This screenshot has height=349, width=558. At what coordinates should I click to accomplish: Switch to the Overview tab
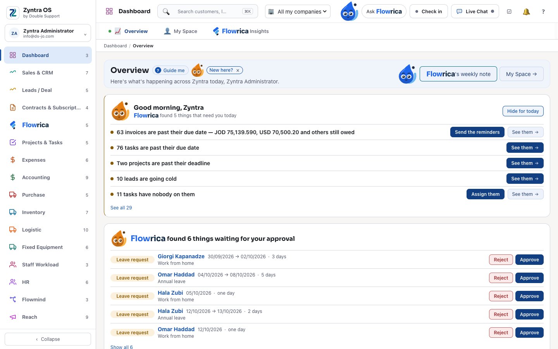pos(128,31)
